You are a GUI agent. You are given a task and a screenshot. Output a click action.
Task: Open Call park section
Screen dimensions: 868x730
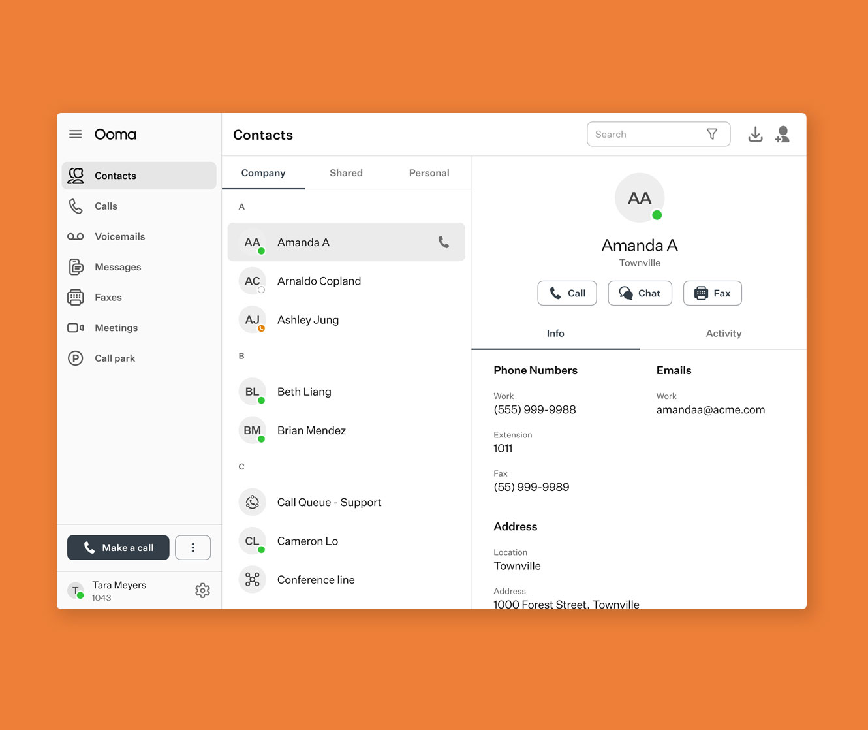point(139,358)
